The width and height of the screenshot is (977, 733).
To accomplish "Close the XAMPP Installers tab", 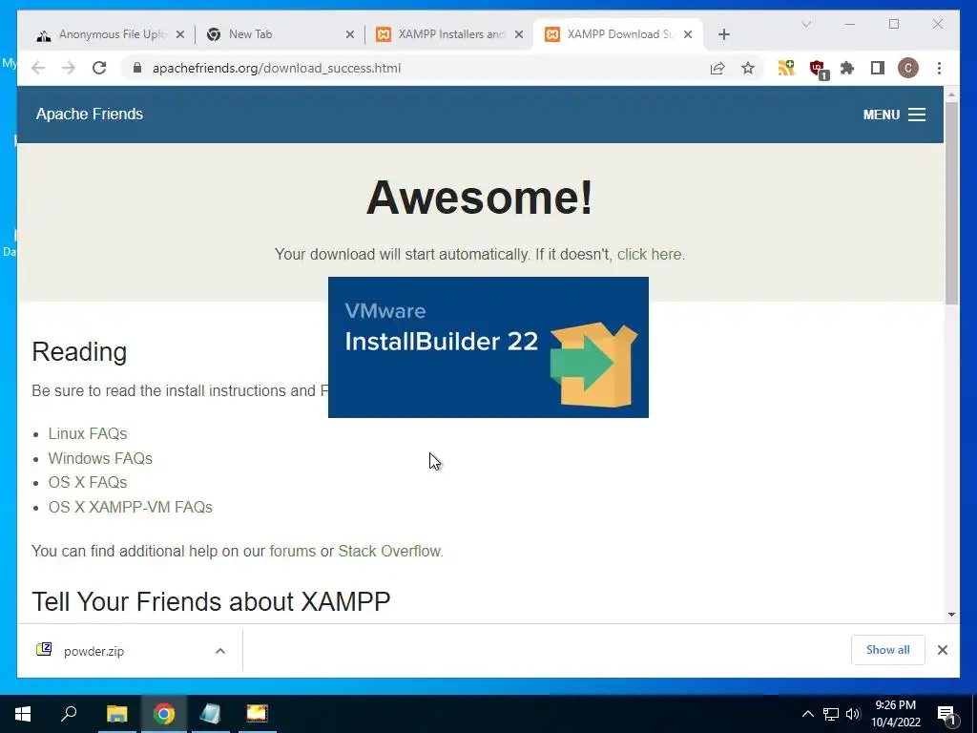I will point(518,34).
